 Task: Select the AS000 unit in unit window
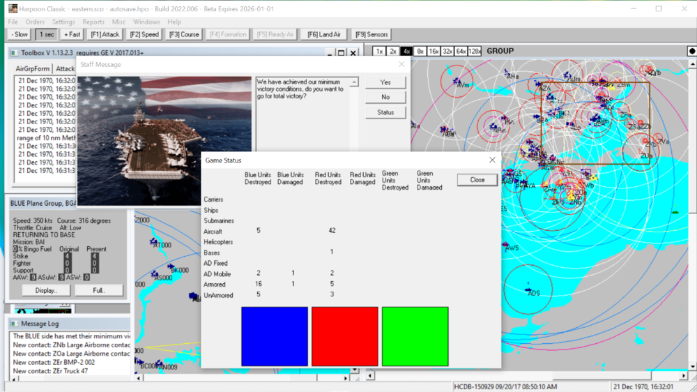click(x=154, y=274)
